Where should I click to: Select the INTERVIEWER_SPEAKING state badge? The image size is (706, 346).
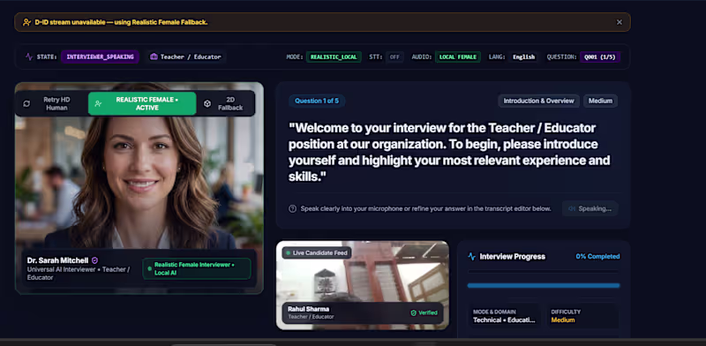(100, 56)
